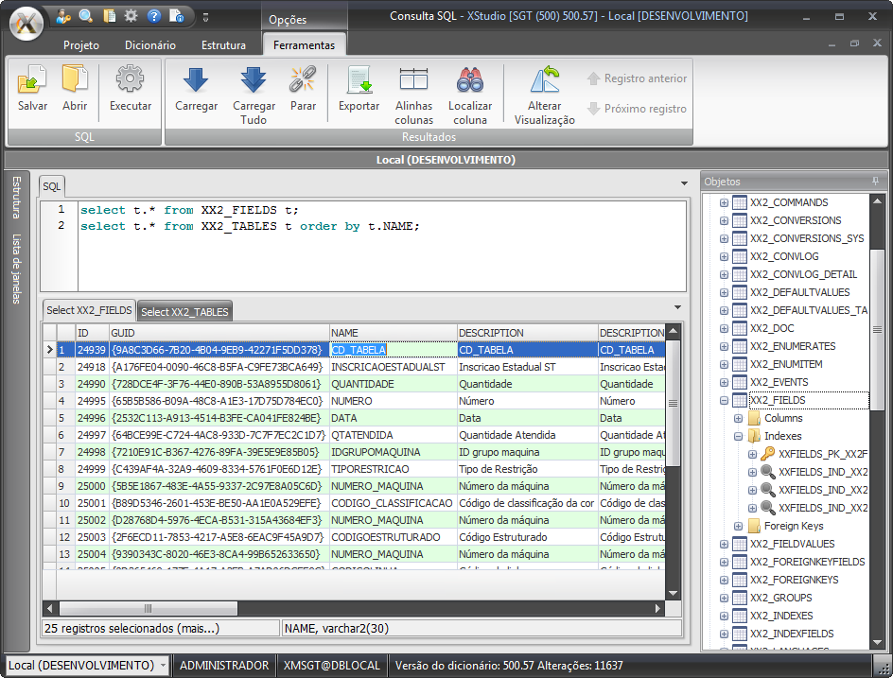This screenshot has width=893, height=678.
Task: Click Alterar Visualização icon
Action: click(x=544, y=81)
